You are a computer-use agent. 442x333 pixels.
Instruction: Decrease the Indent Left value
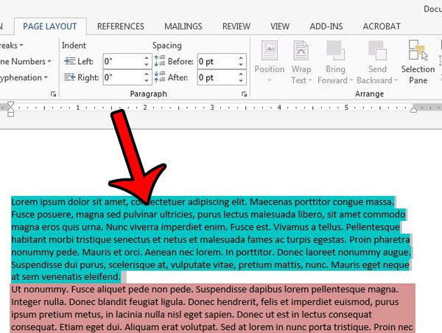tap(147, 65)
